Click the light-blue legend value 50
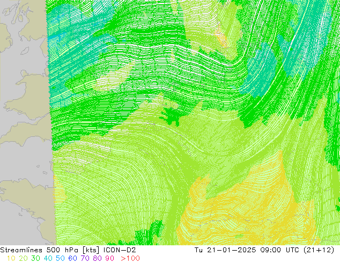 [60, 258]
